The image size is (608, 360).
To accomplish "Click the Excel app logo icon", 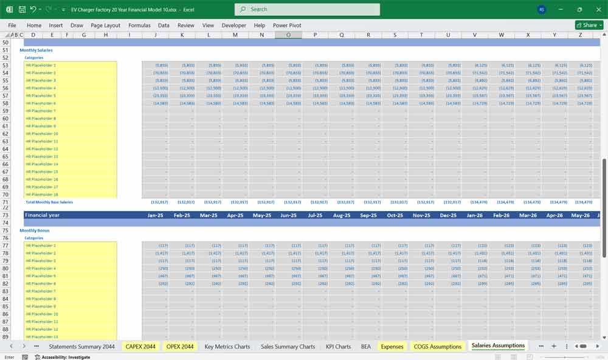I will pos(9,10).
